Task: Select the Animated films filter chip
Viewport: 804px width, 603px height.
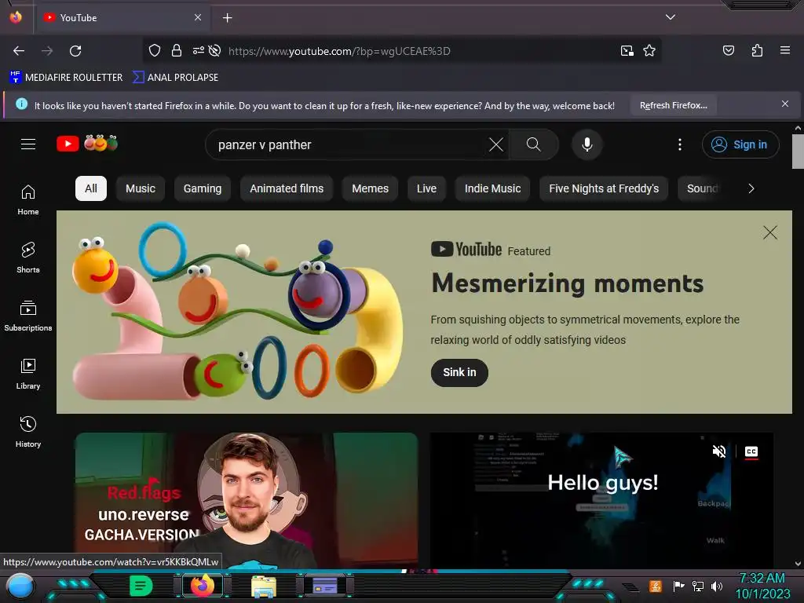Action: point(287,188)
